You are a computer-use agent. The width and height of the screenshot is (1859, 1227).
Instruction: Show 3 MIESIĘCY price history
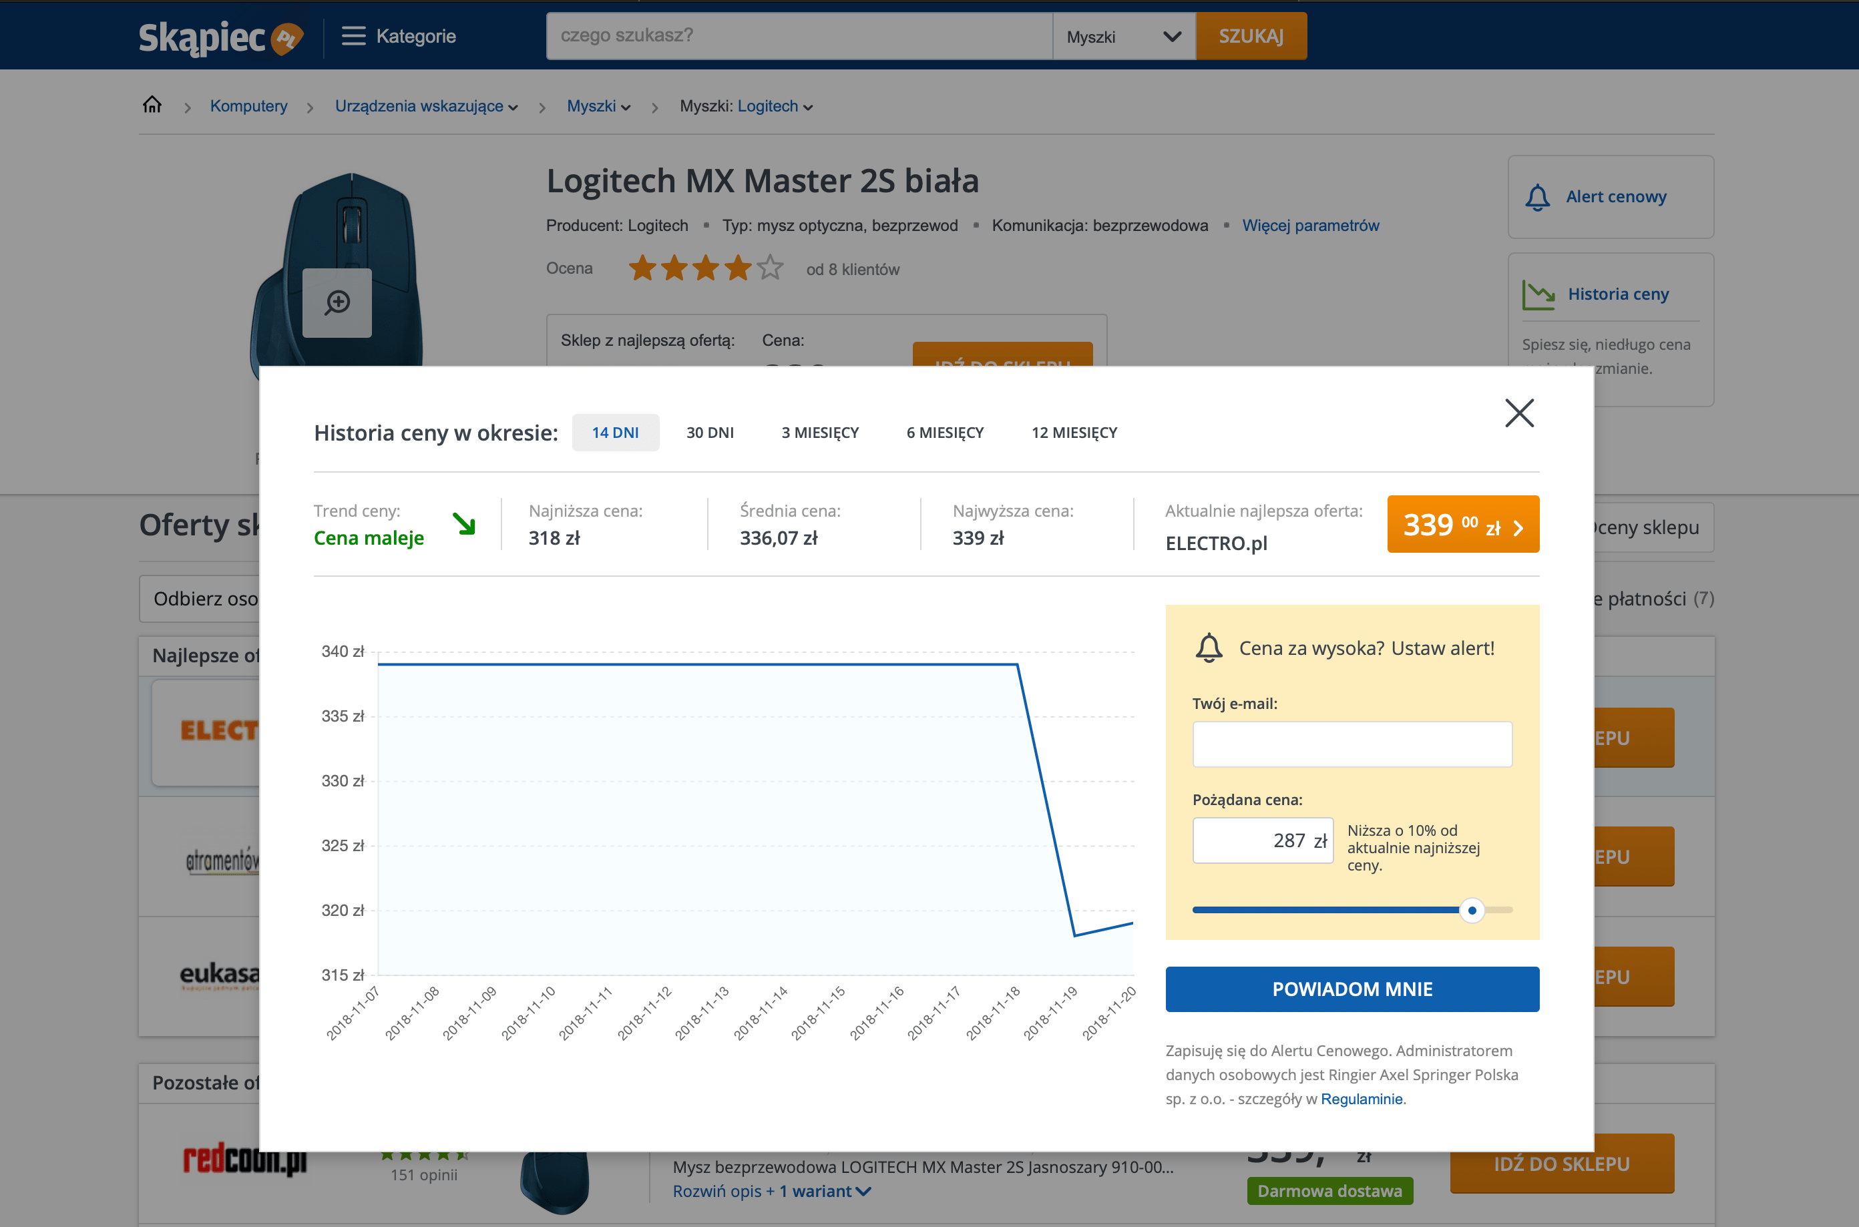coord(819,432)
